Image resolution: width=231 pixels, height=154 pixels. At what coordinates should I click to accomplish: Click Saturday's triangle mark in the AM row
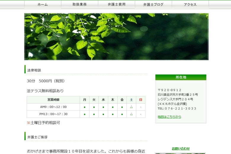(131, 107)
